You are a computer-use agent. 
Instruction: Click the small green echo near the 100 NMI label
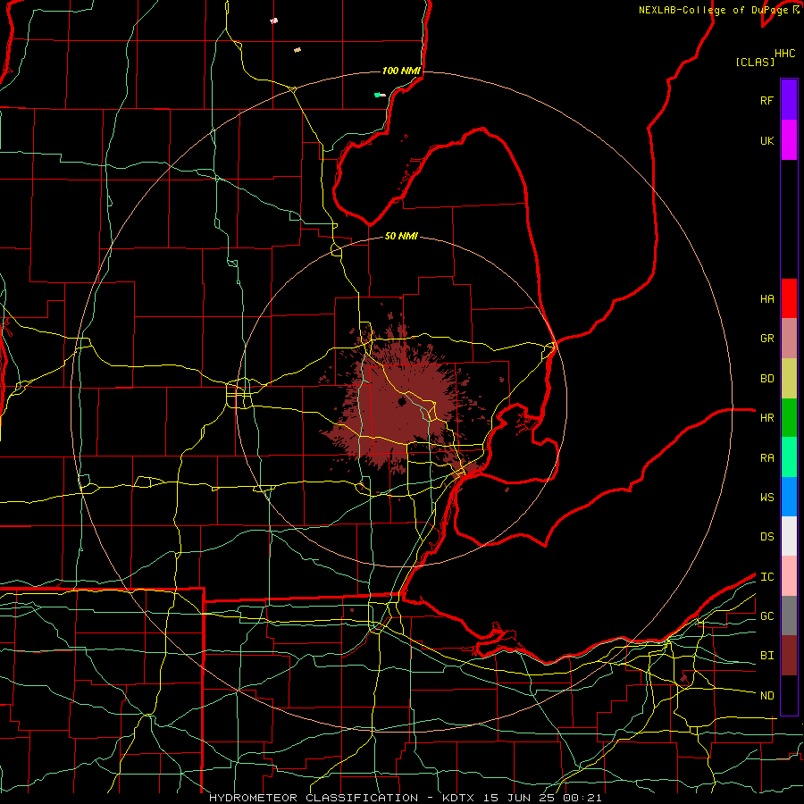tap(377, 95)
